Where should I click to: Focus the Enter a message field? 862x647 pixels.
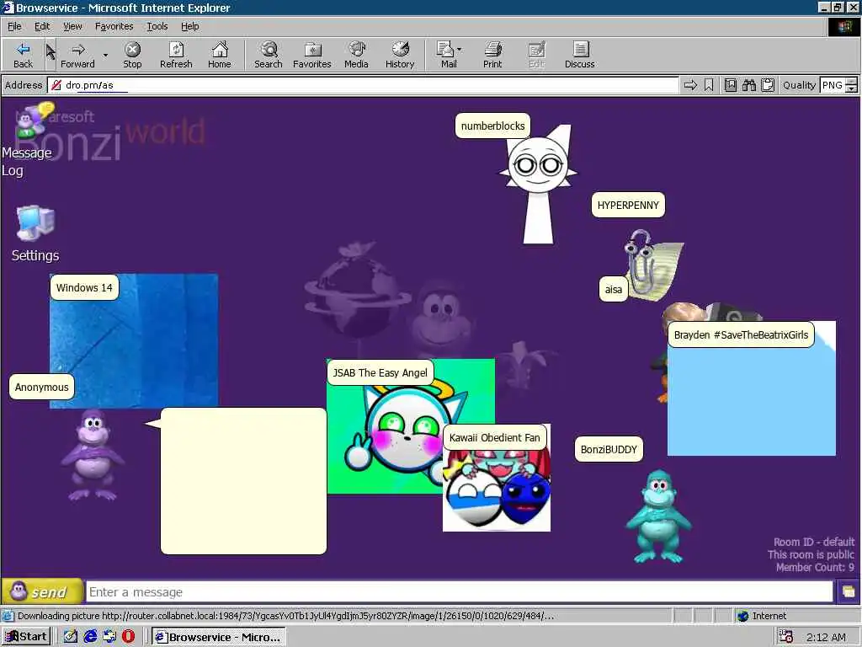coord(460,592)
